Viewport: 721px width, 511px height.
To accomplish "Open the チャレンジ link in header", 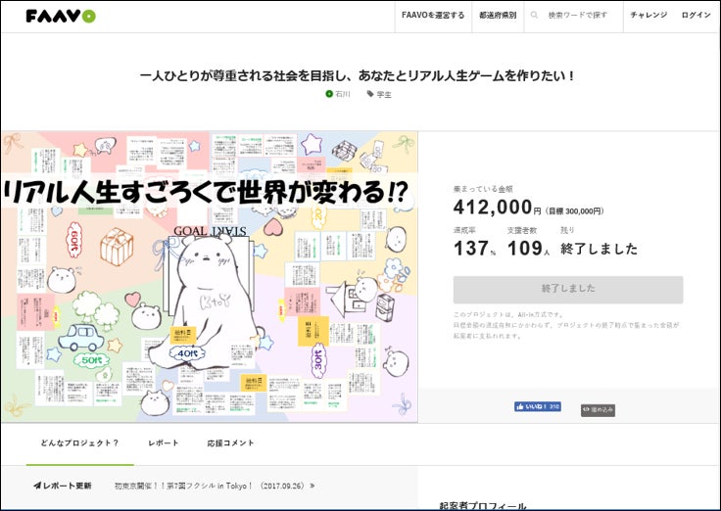I will click(x=648, y=16).
